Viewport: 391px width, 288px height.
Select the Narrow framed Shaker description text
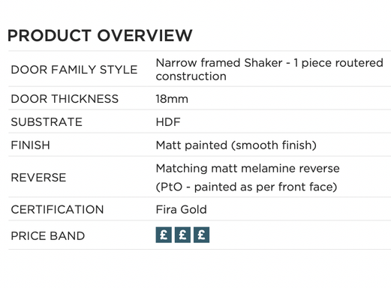pyautogui.click(x=269, y=70)
